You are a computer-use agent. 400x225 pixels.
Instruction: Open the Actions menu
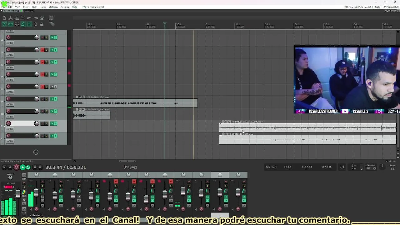pyautogui.click(x=65, y=7)
